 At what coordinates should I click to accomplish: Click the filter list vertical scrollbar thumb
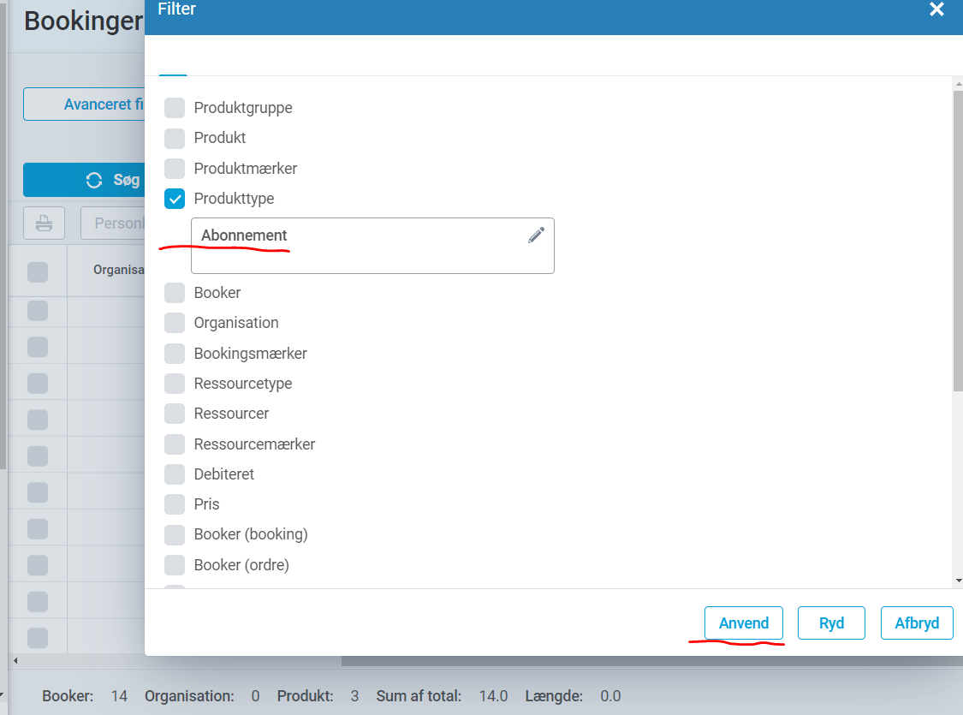958,241
